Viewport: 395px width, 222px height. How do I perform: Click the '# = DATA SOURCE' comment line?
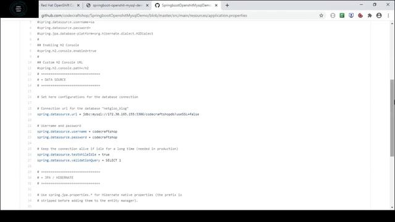tap(51, 80)
